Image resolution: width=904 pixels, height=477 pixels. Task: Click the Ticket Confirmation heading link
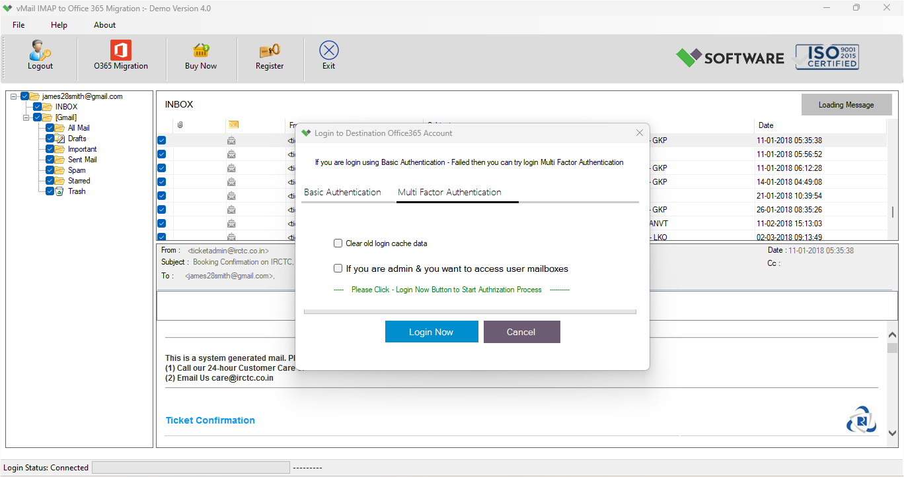[210, 420]
